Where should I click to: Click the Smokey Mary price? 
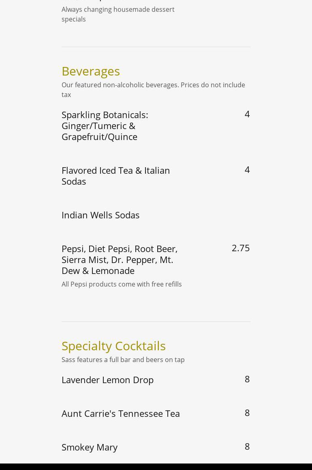pyautogui.click(x=247, y=446)
